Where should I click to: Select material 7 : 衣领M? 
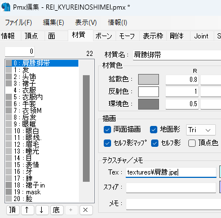[42, 111]
